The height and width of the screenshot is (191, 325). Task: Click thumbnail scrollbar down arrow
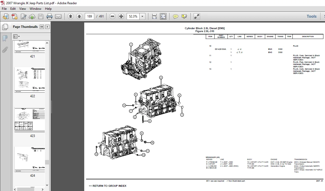(x=47, y=185)
